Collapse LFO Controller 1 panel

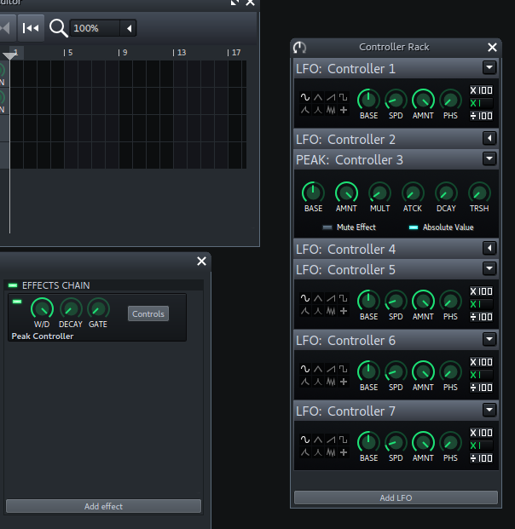click(489, 67)
